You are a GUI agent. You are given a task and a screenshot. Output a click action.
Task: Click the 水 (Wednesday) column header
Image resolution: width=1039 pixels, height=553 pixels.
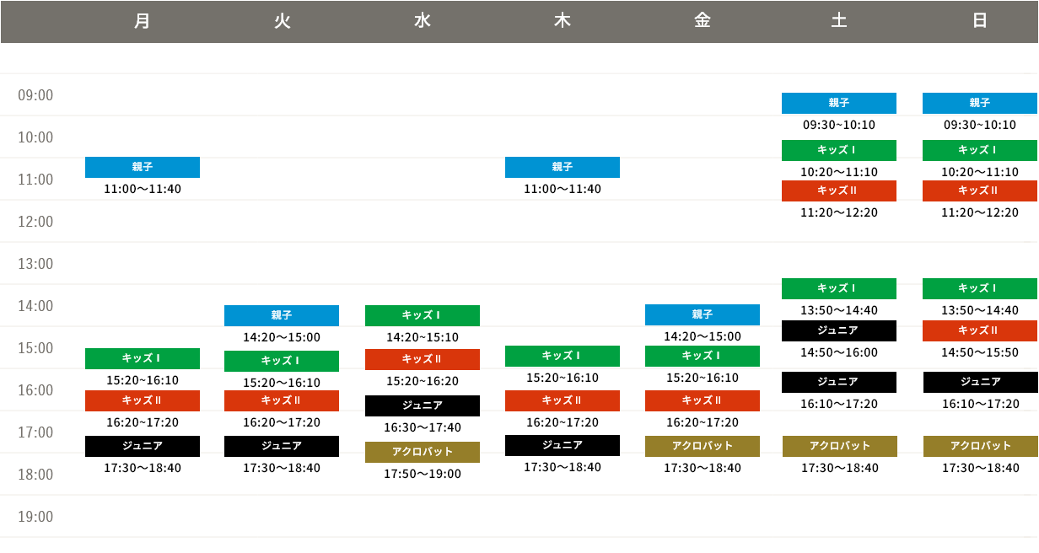coord(422,22)
